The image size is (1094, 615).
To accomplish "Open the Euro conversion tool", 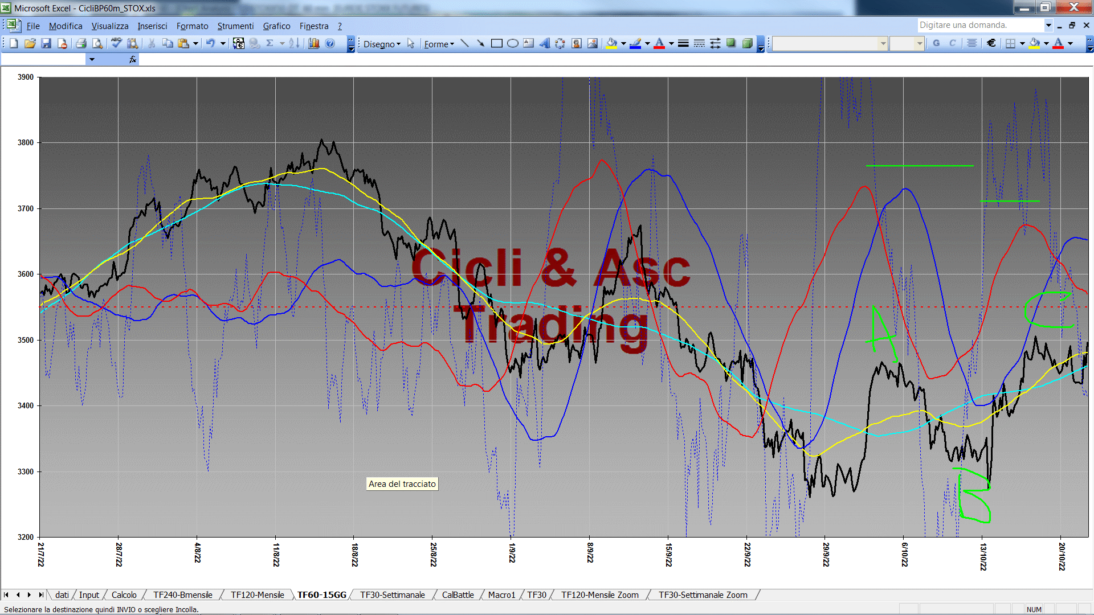I will tap(239, 43).
